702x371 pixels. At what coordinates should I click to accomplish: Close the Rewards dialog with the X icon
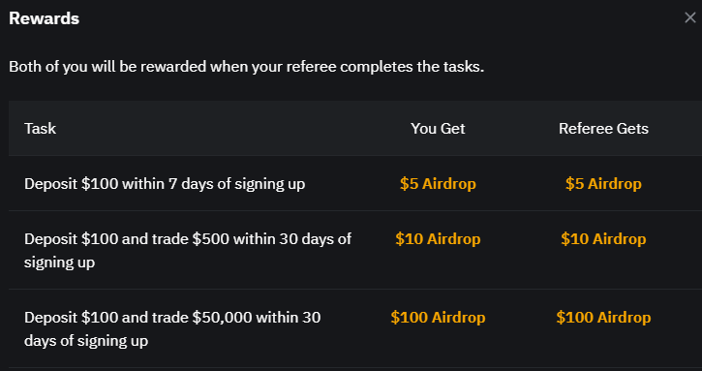click(690, 18)
